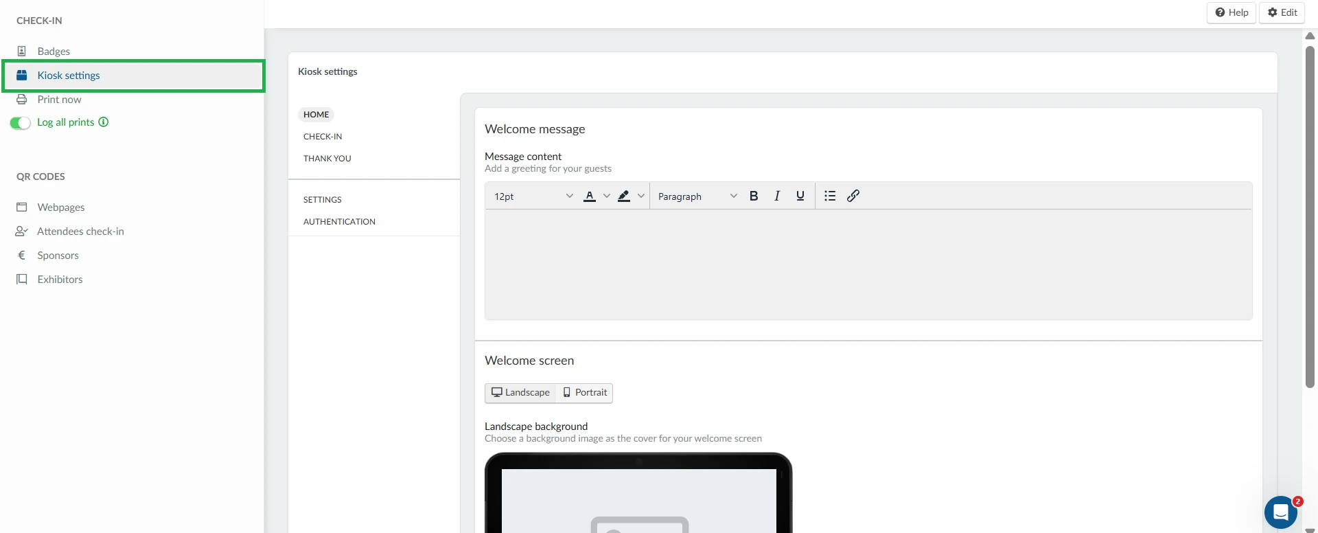Image resolution: width=1318 pixels, height=533 pixels.
Task: Apply highlight color with marker icon
Action: coord(623,196)
